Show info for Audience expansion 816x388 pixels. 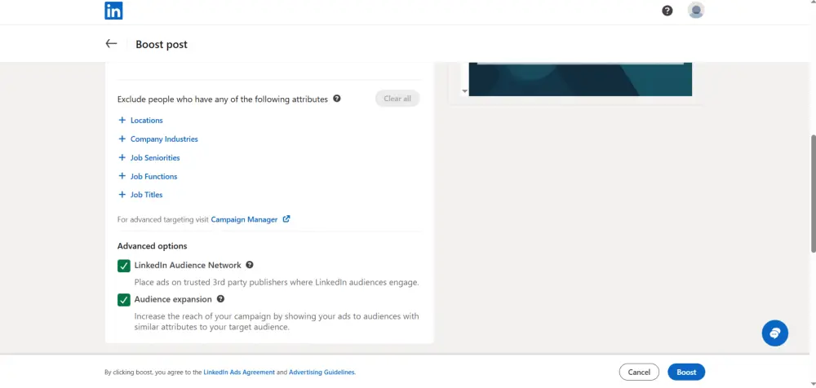[x=220, y=299]
